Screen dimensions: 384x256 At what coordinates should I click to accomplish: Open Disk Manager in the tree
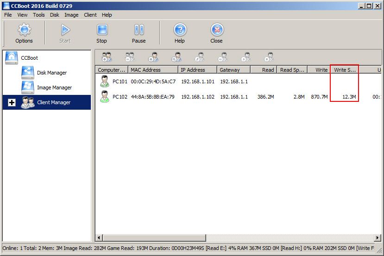click(52, 73)
